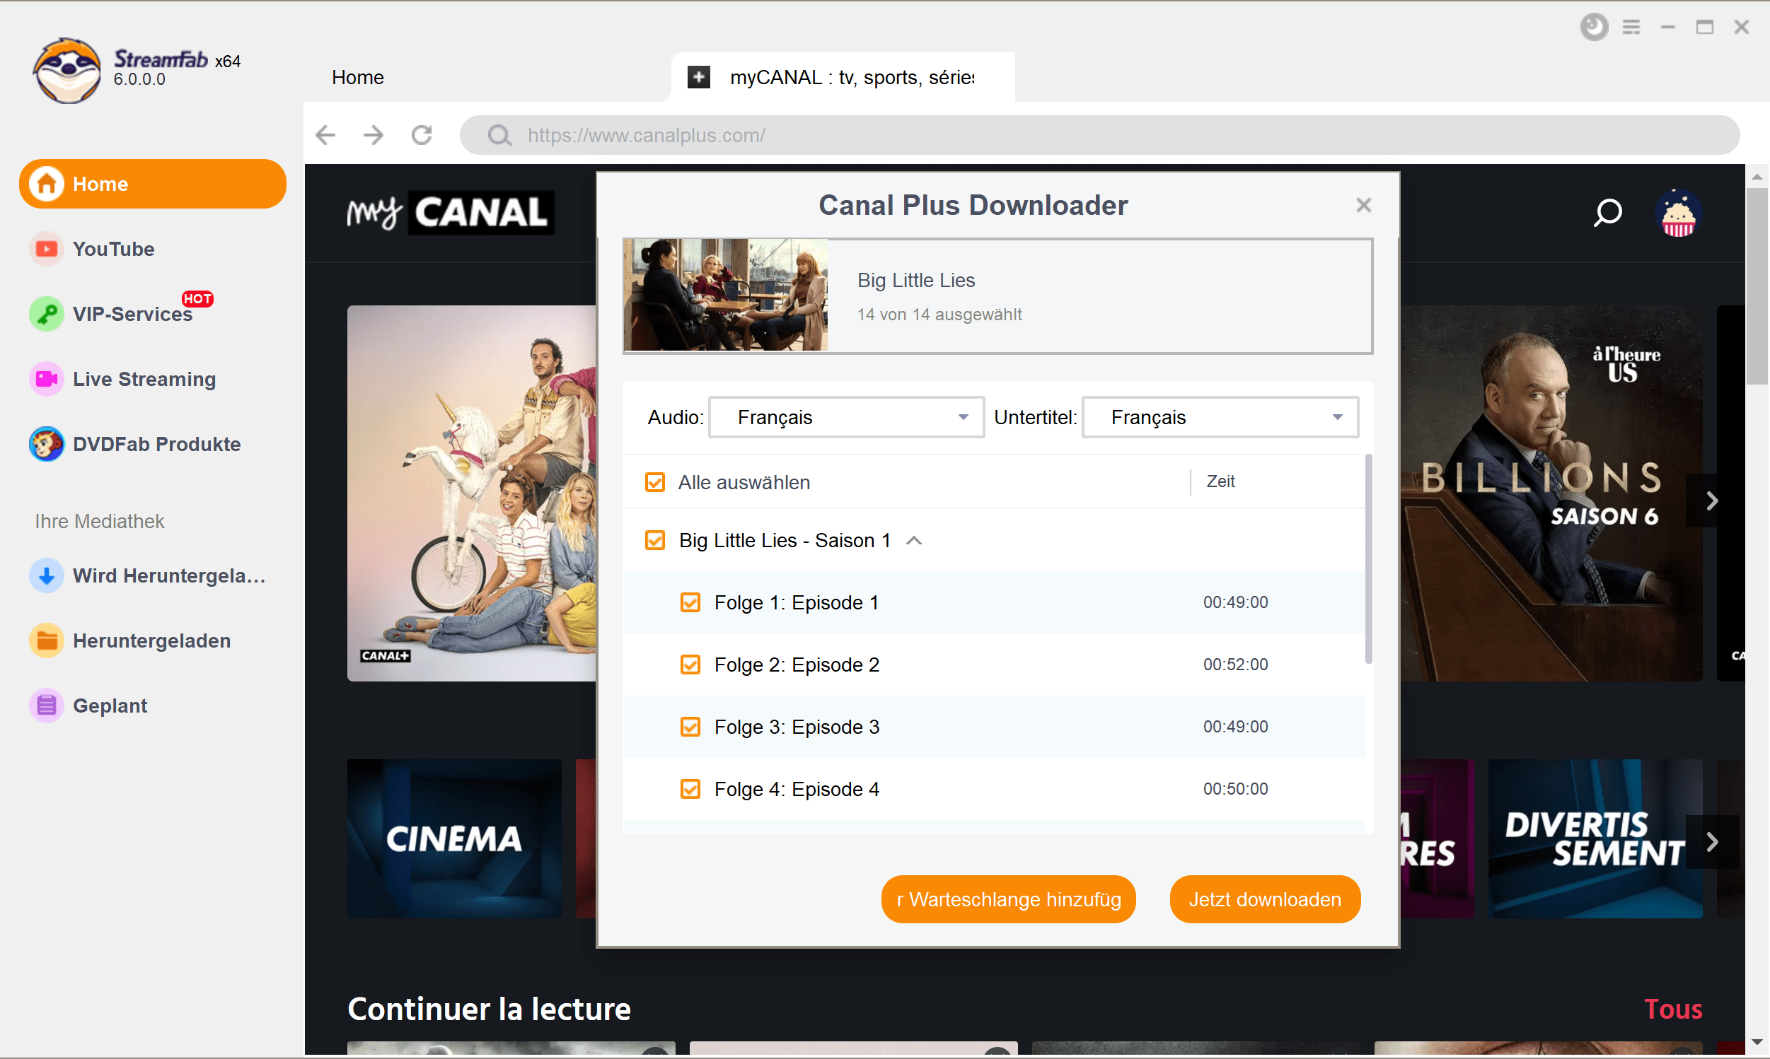
Task: Uncheck Folge 4: Episode 4
Action: (x=690, y=789)
